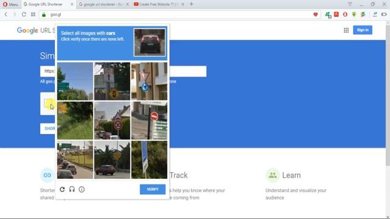The image size is (390, 219).
Task: Open the captcha help info icon
Action: 82,189
